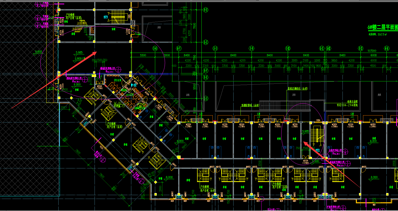Click the orange "DXPT" shaft box
The width and height of the screenshot is (398, 211).
pyautogui.click(x=93, y=30)
